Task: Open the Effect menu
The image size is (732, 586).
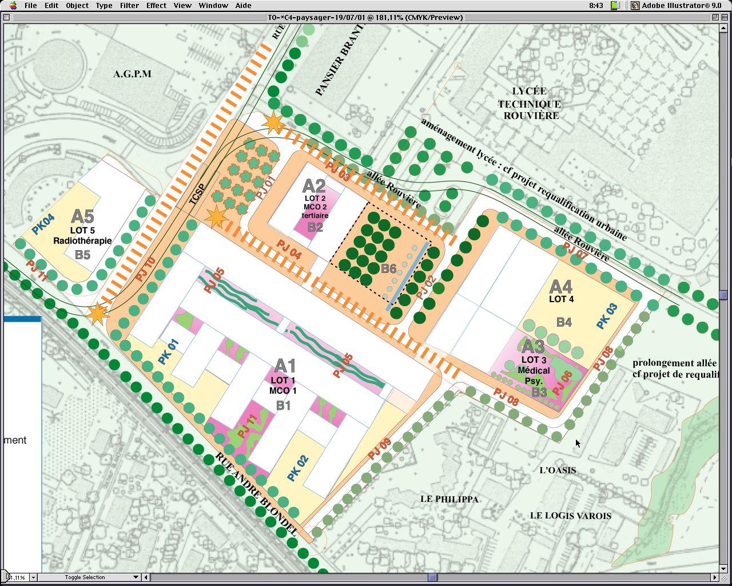Action: tap(156, 5)
